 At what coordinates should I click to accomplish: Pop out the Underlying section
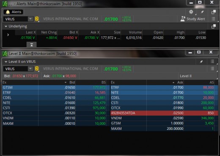(x=214, y=26)
